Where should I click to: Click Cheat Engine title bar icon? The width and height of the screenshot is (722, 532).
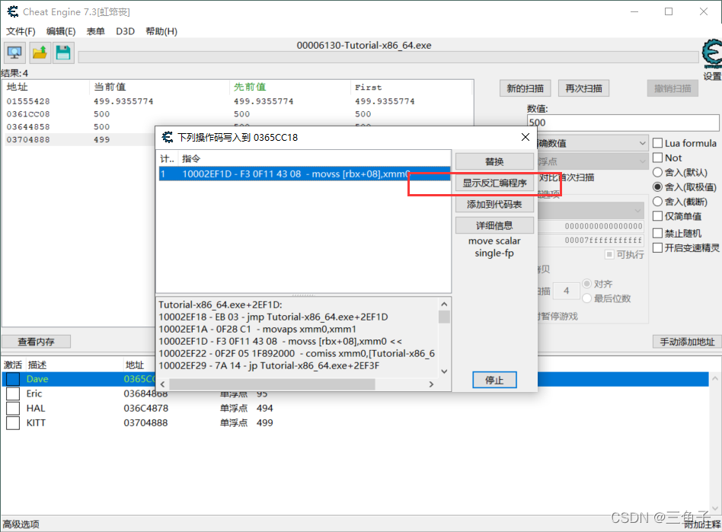tap(13, 11)
